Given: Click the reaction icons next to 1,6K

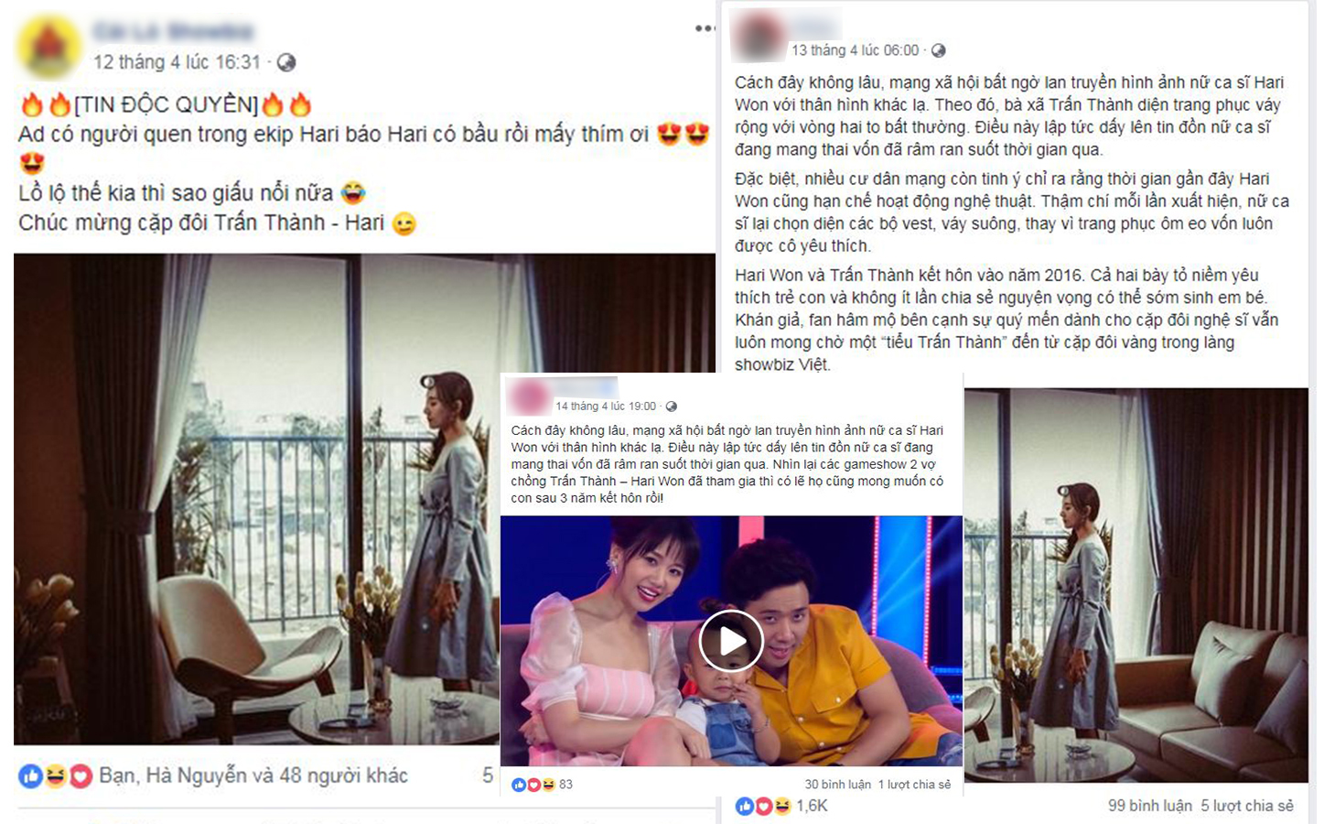Looking at the screenshot, I should 763,806.
